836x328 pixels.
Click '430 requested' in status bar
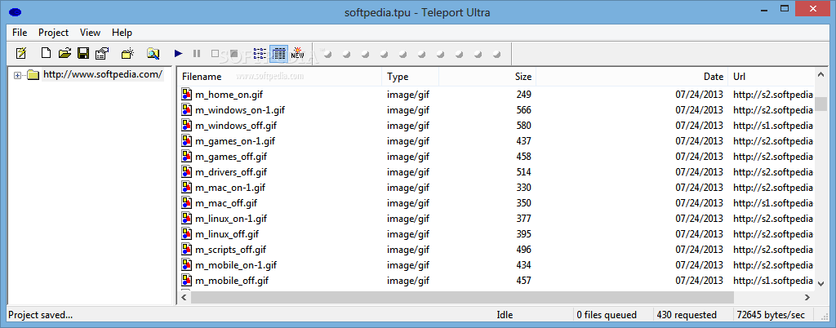point(687,315)
